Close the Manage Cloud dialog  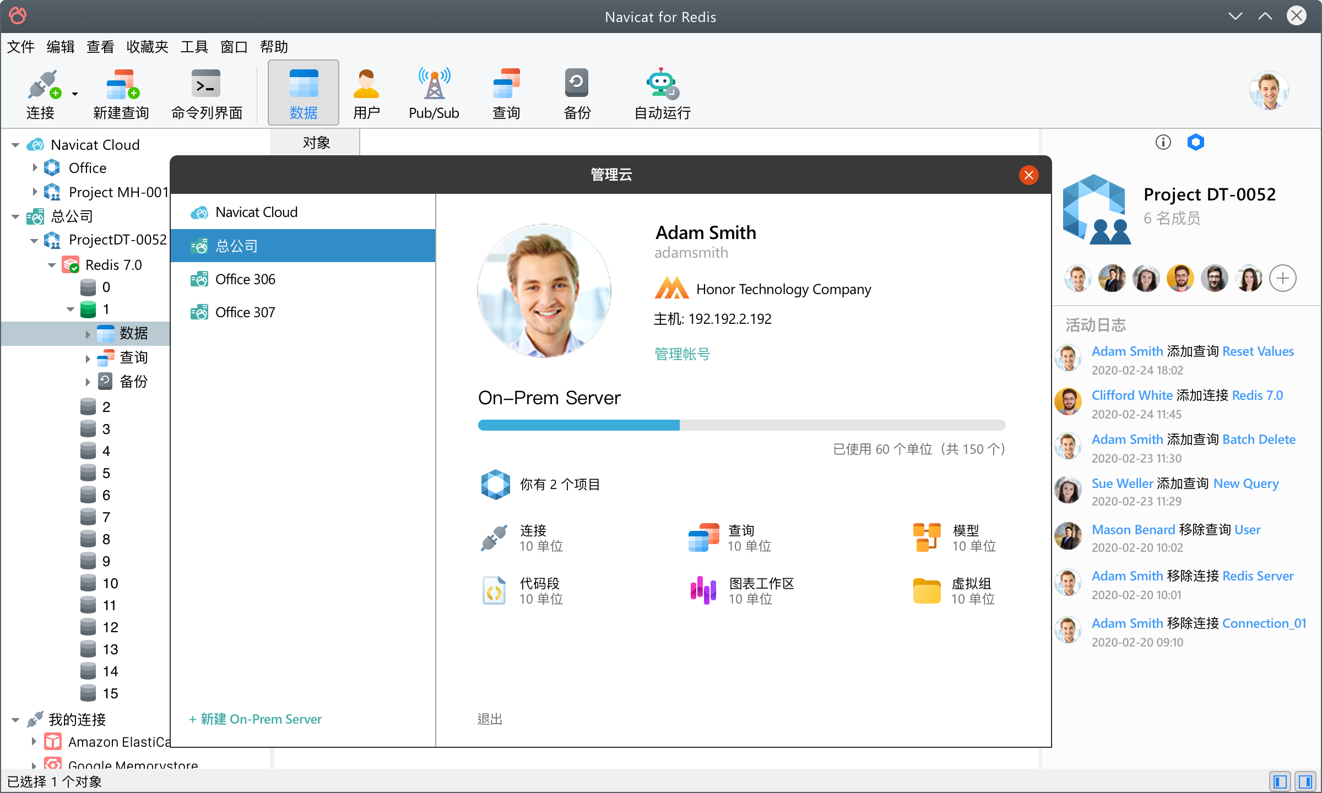[1028, 175]
